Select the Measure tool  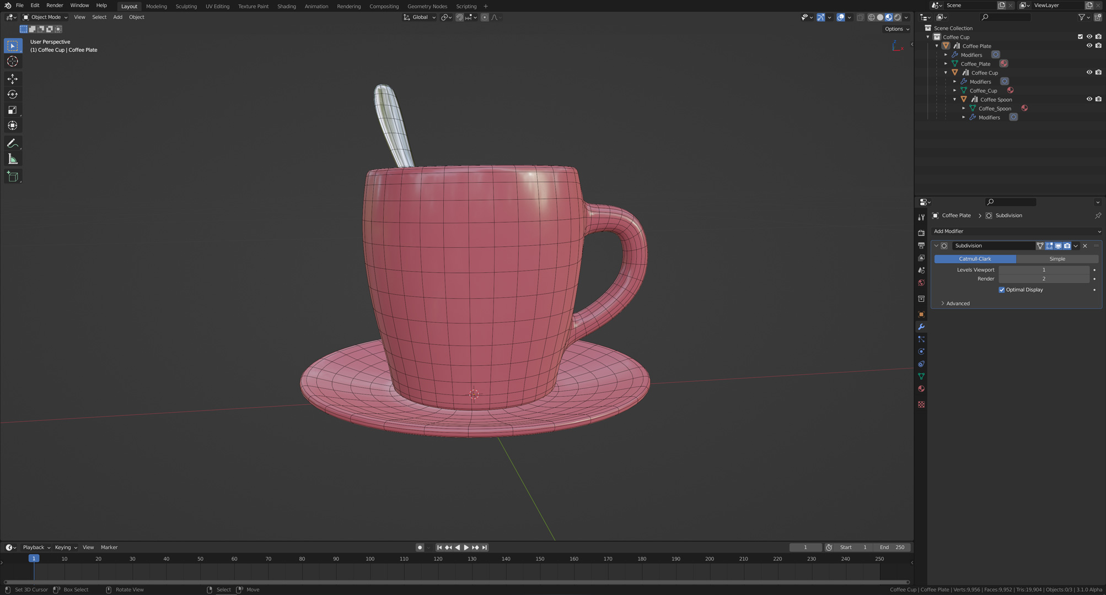(x=13, y=159)
